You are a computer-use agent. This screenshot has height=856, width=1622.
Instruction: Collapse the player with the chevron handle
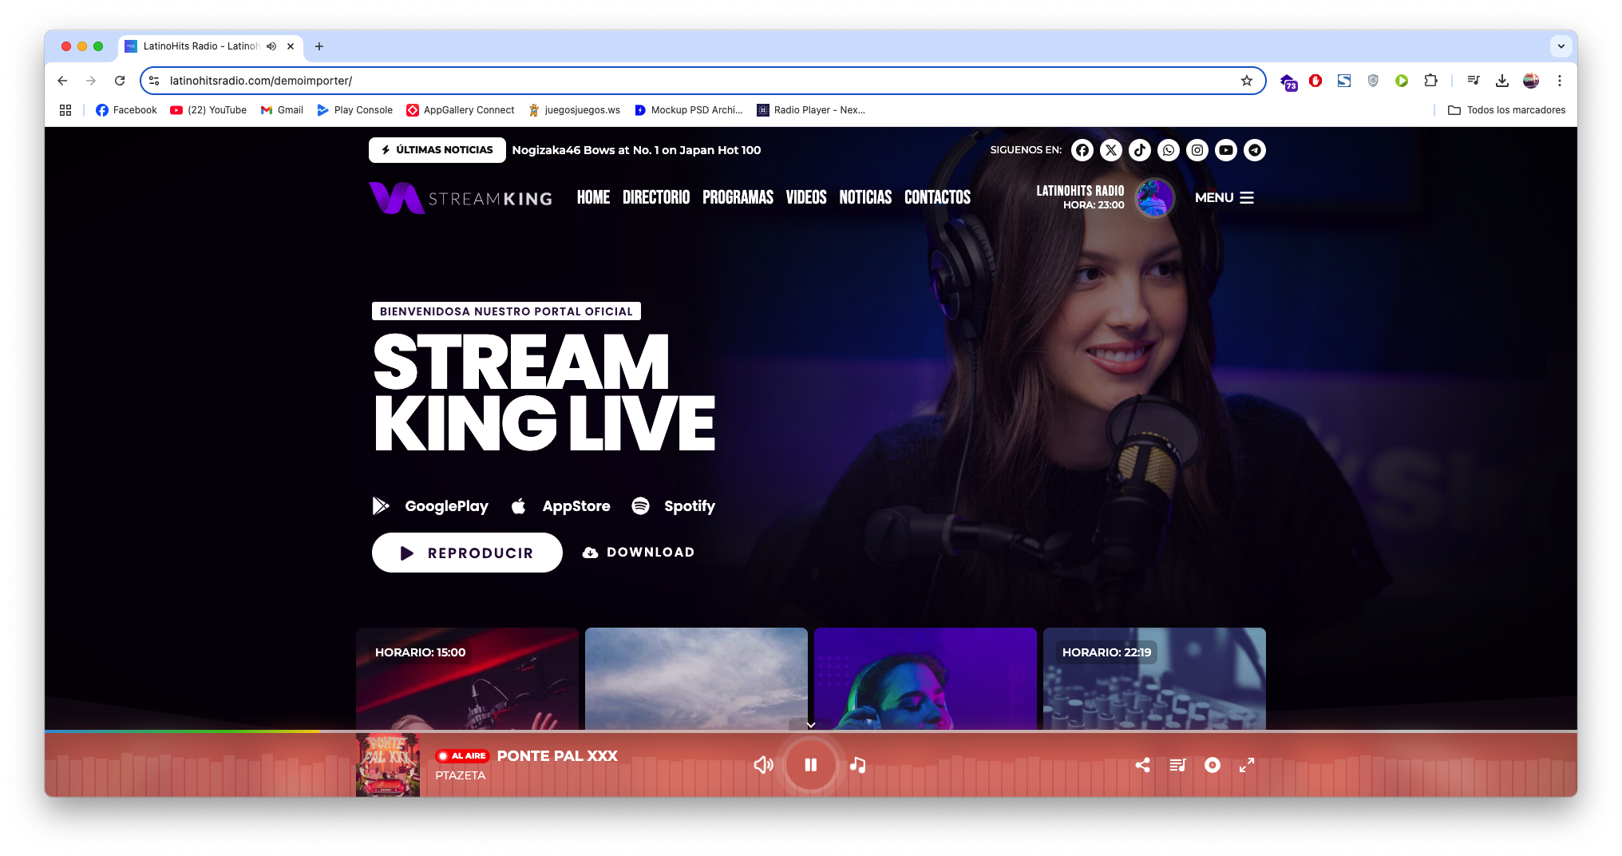(x=810, y=725)
